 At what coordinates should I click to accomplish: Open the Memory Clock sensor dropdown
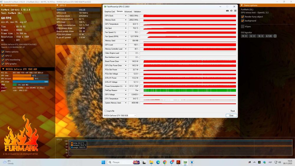tap(126, 20)
